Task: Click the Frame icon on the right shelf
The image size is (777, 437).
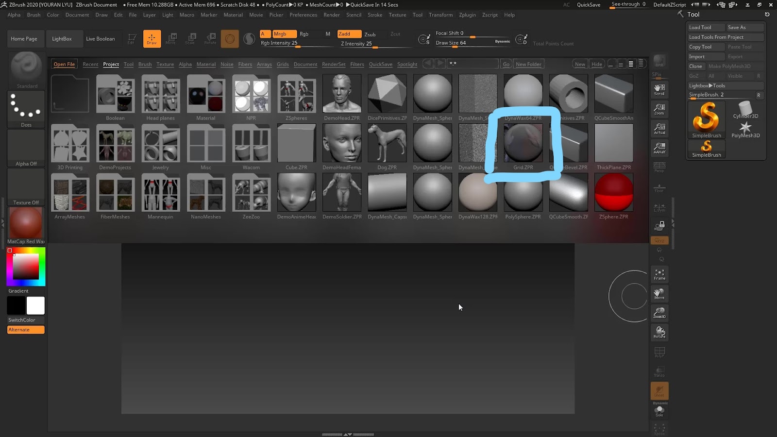Action: (659, 274)
